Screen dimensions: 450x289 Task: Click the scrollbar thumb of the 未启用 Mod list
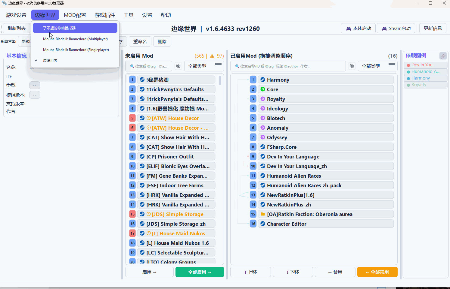(x=220, y=80)
